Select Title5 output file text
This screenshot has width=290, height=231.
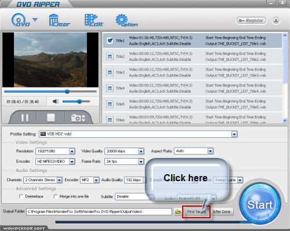tap(235, 107)
